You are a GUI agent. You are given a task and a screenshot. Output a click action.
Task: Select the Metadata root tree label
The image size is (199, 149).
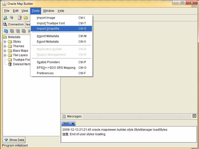point(14,37)
